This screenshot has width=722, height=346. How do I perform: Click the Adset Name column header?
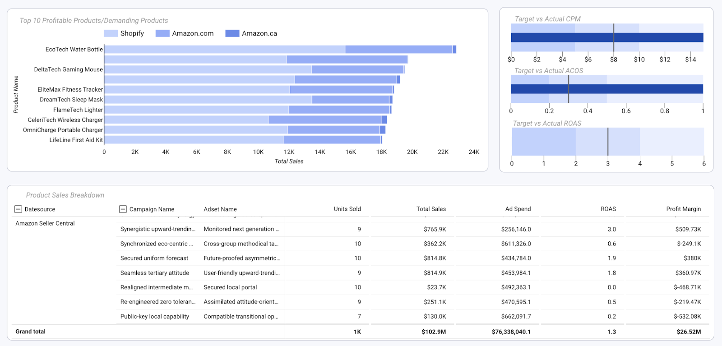click(220, 209)
